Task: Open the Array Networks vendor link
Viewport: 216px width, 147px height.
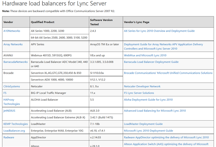Action: click(x=13, y=44)
